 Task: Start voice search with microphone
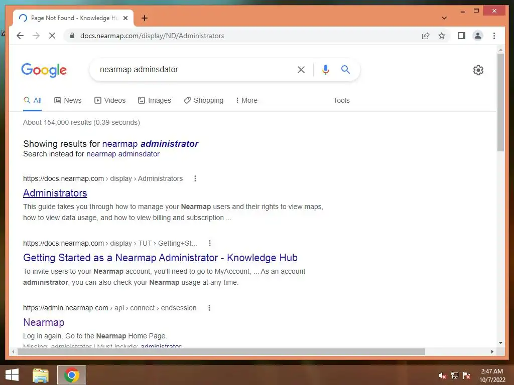pos(325,69)
